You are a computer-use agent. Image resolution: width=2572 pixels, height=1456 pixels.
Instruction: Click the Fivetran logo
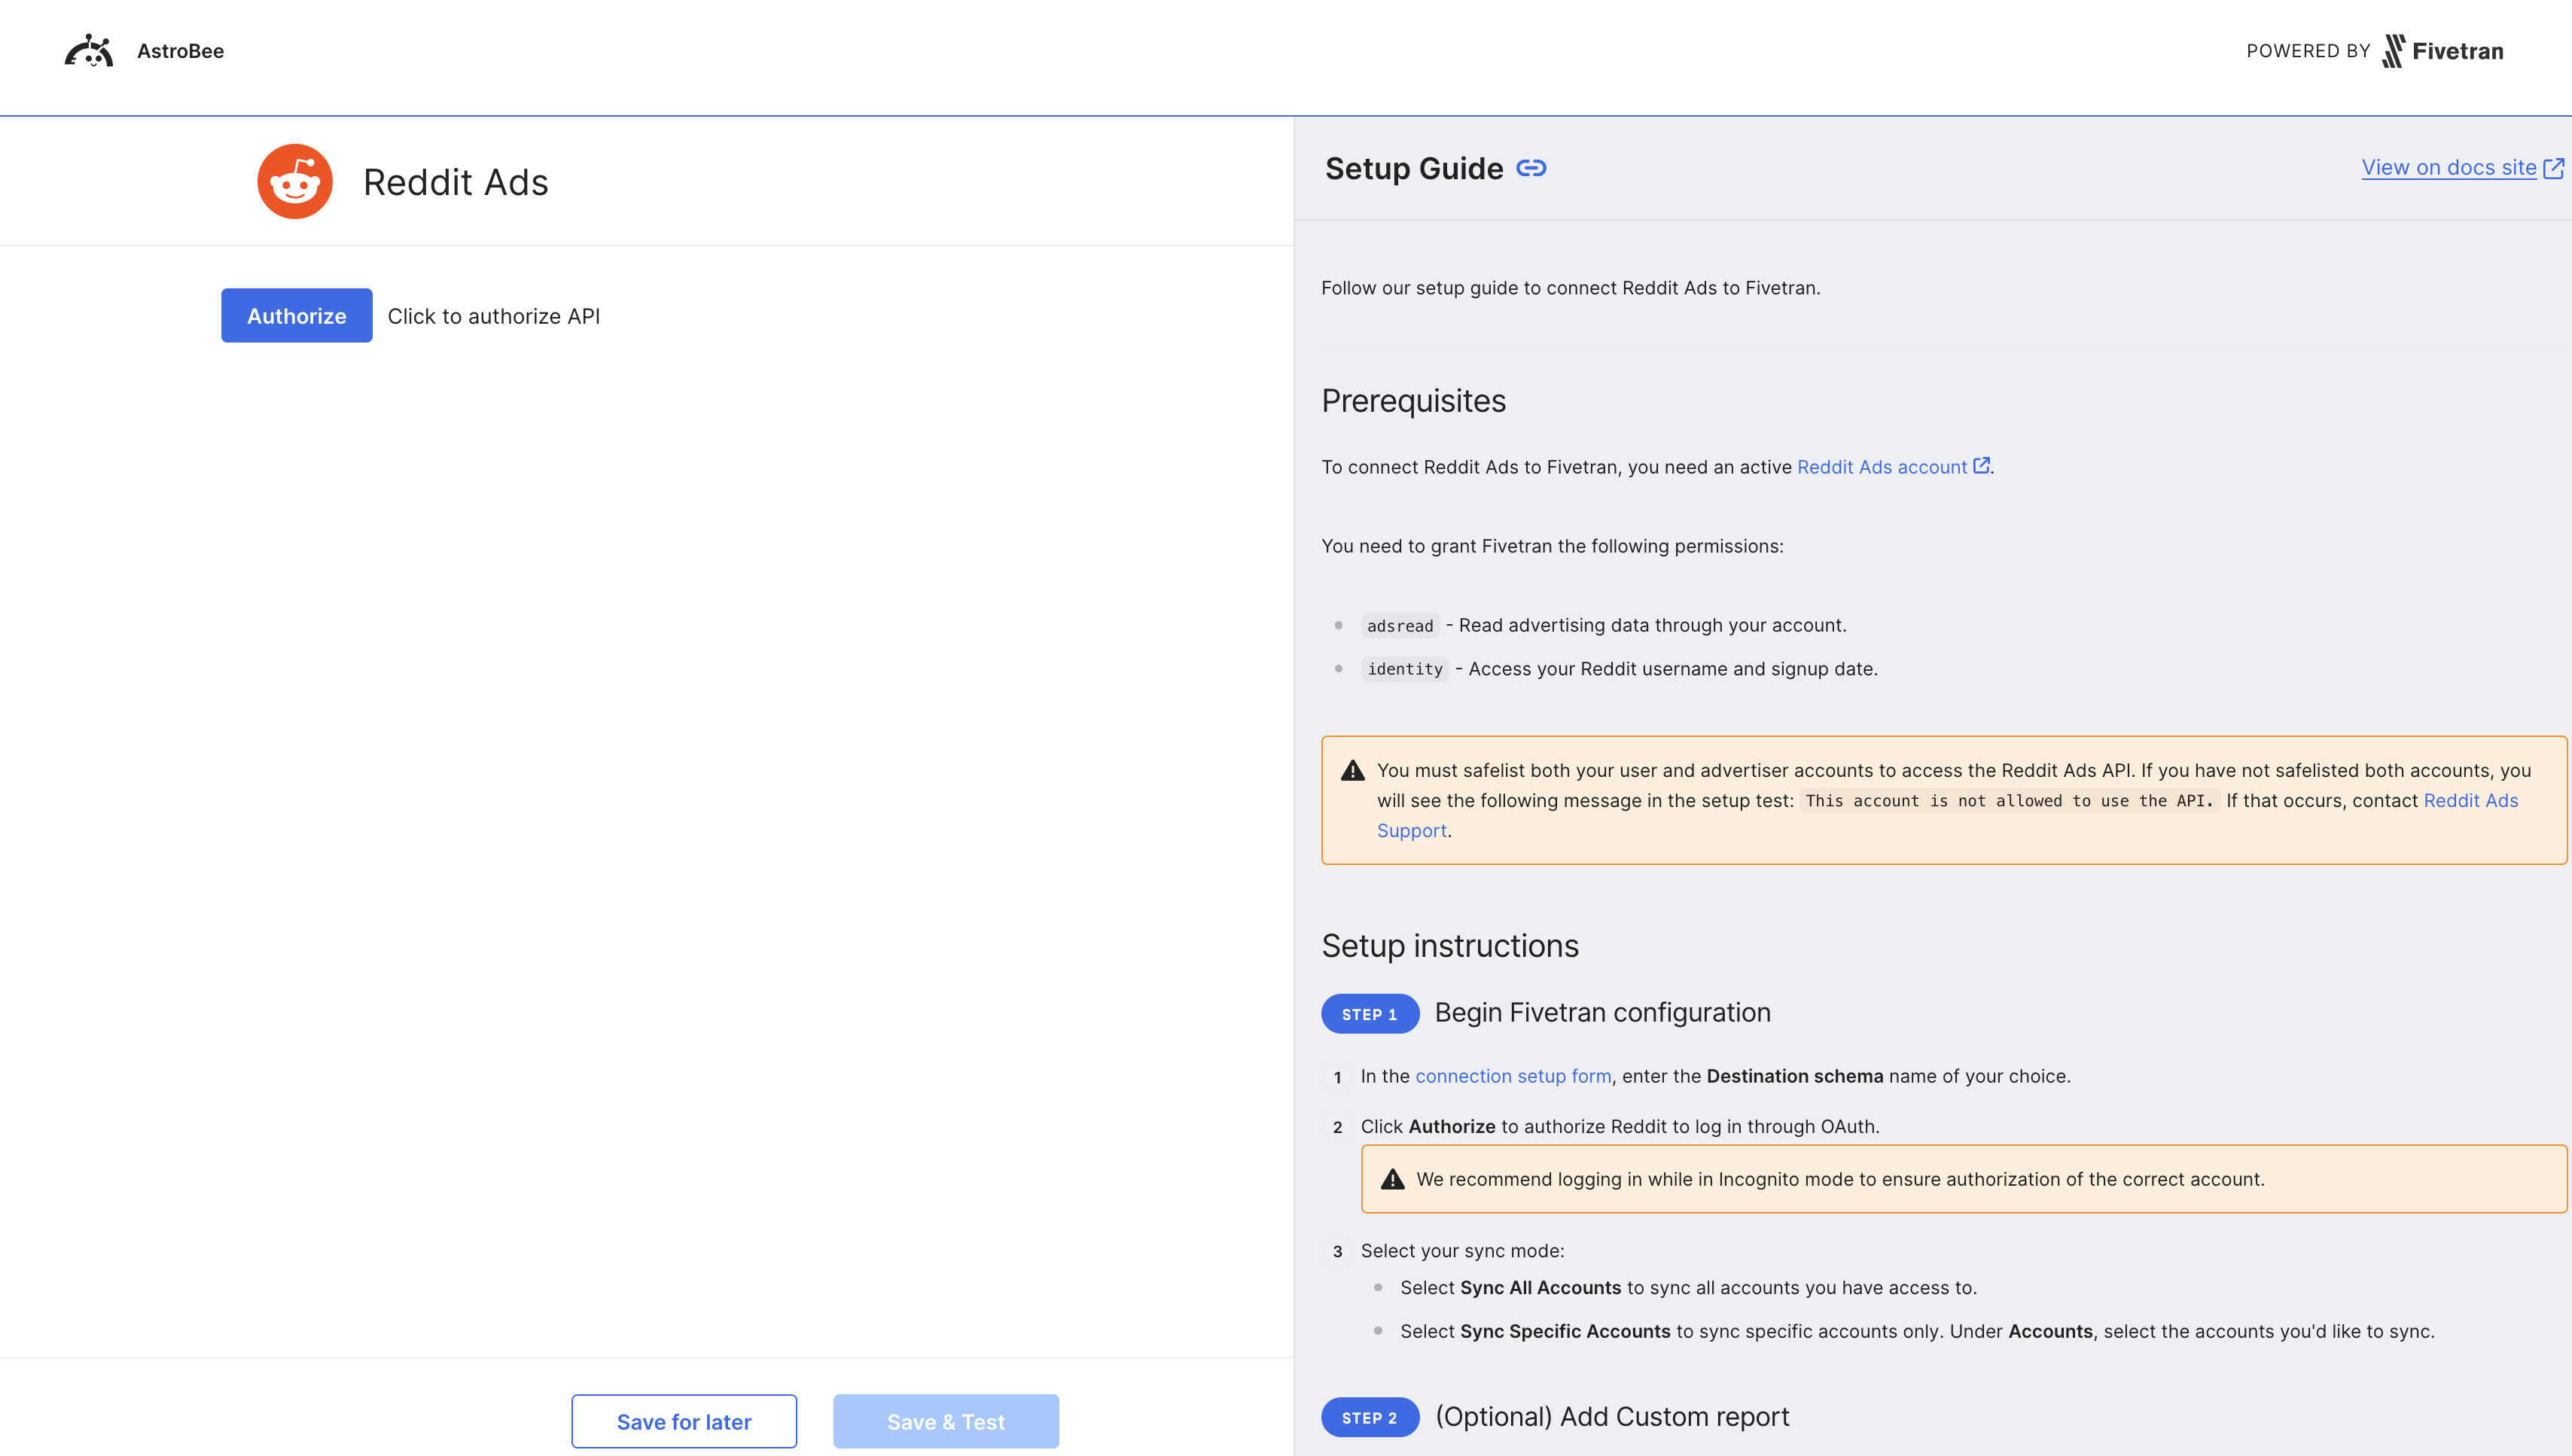coord(2444,50)
